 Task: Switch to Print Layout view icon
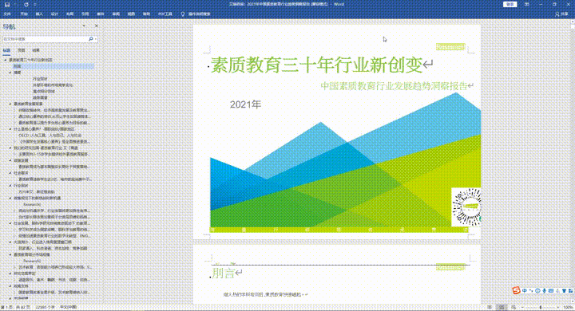pyautogui.click(x=502, y=307)
